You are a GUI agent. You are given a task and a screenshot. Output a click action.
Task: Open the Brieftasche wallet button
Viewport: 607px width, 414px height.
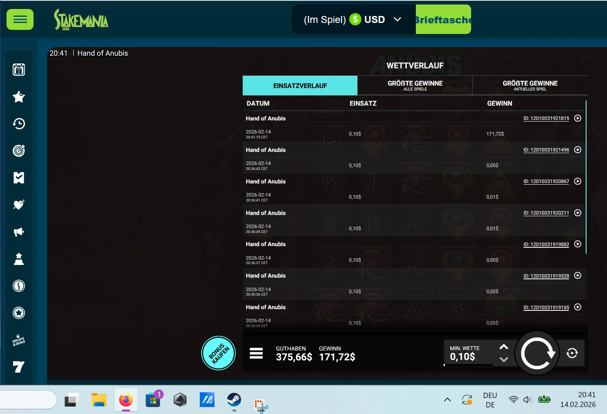tap(443, 19)
